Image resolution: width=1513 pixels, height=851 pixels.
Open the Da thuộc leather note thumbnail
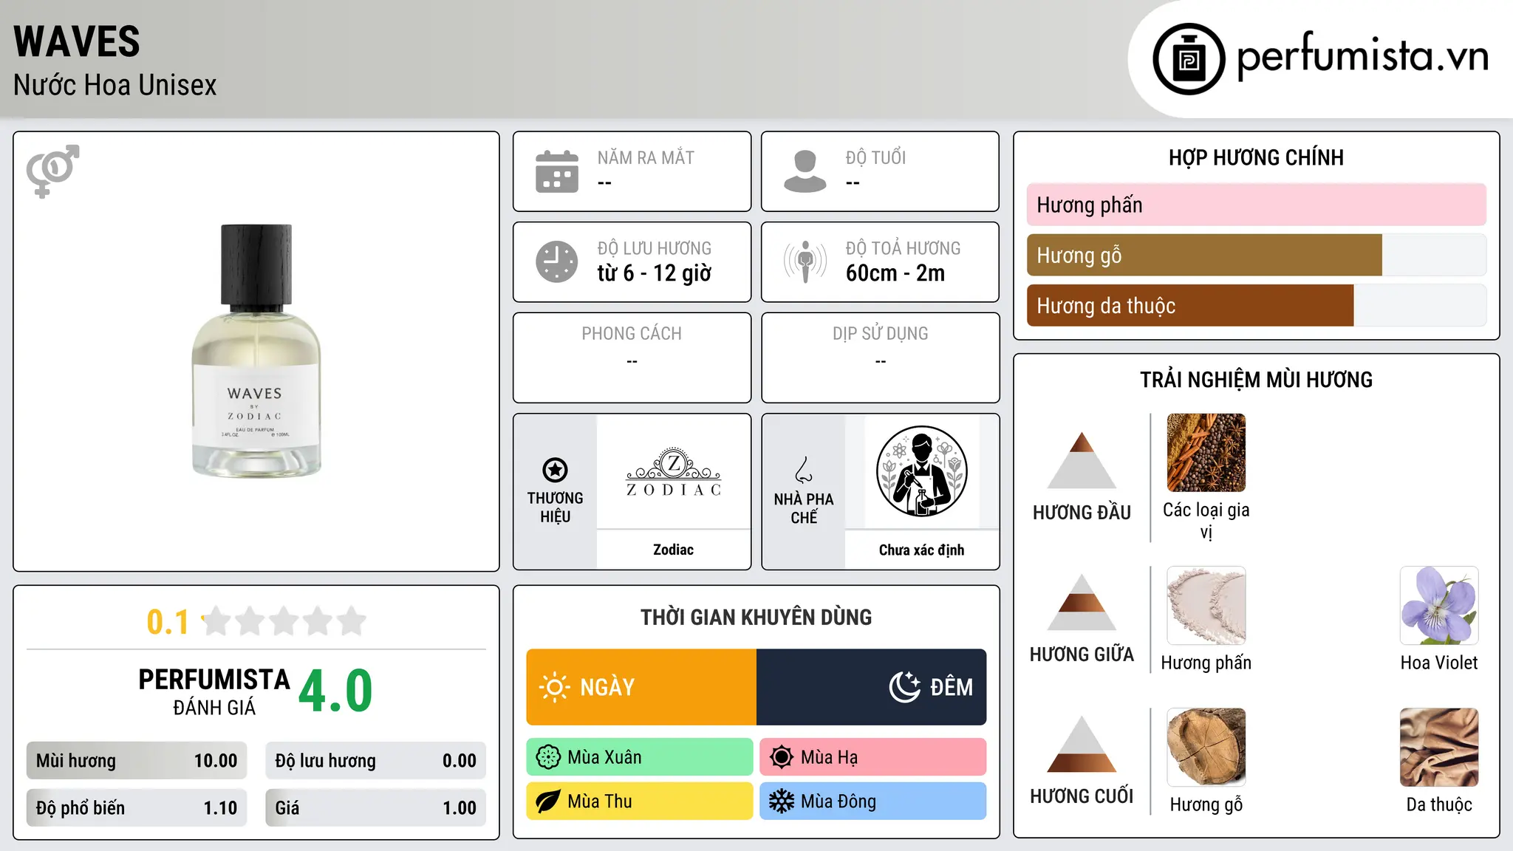[1439, 748]
